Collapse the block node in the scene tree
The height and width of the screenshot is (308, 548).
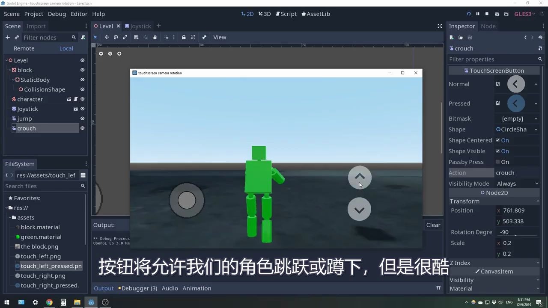[9, 70]
